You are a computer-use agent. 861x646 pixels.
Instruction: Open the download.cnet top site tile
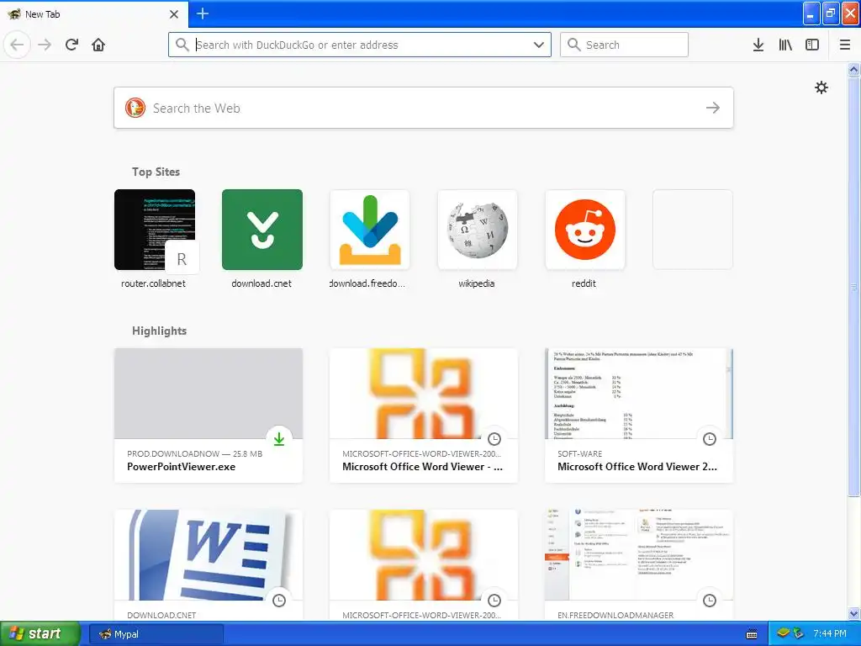pos(262,239)
